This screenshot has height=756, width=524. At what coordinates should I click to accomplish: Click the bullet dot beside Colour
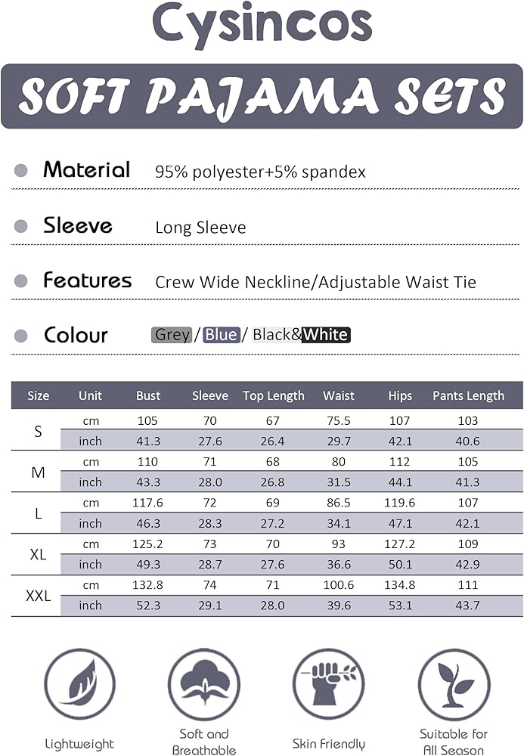pos(21,336)
